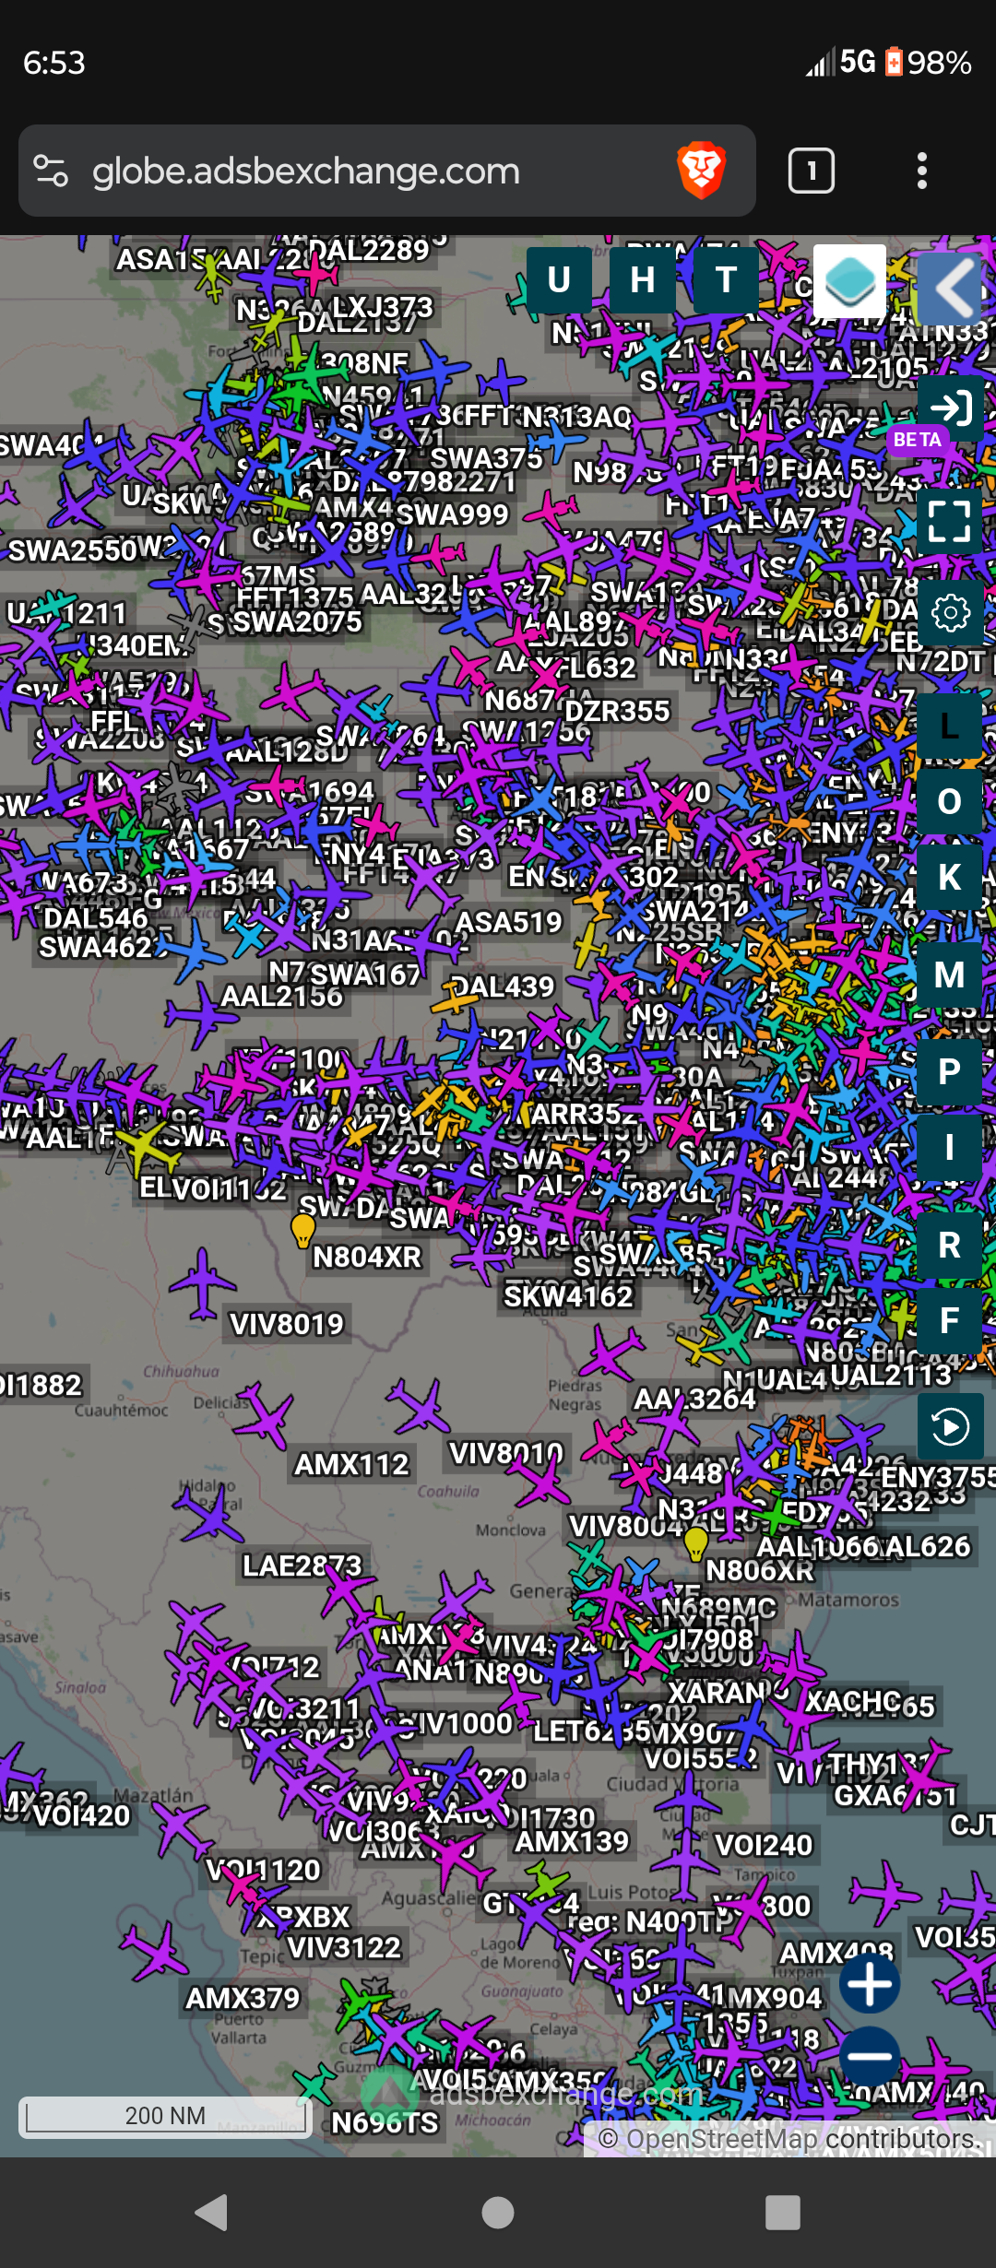Toggle the T button on map toolbar
The height and width of the screenshot is (2268, 996).
(x=726, y=280)
